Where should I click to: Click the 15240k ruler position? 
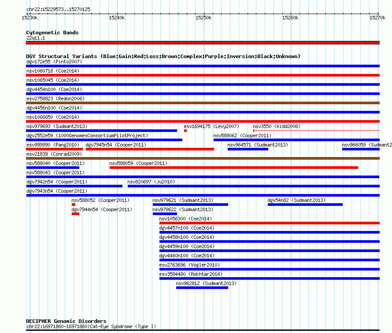117,18
